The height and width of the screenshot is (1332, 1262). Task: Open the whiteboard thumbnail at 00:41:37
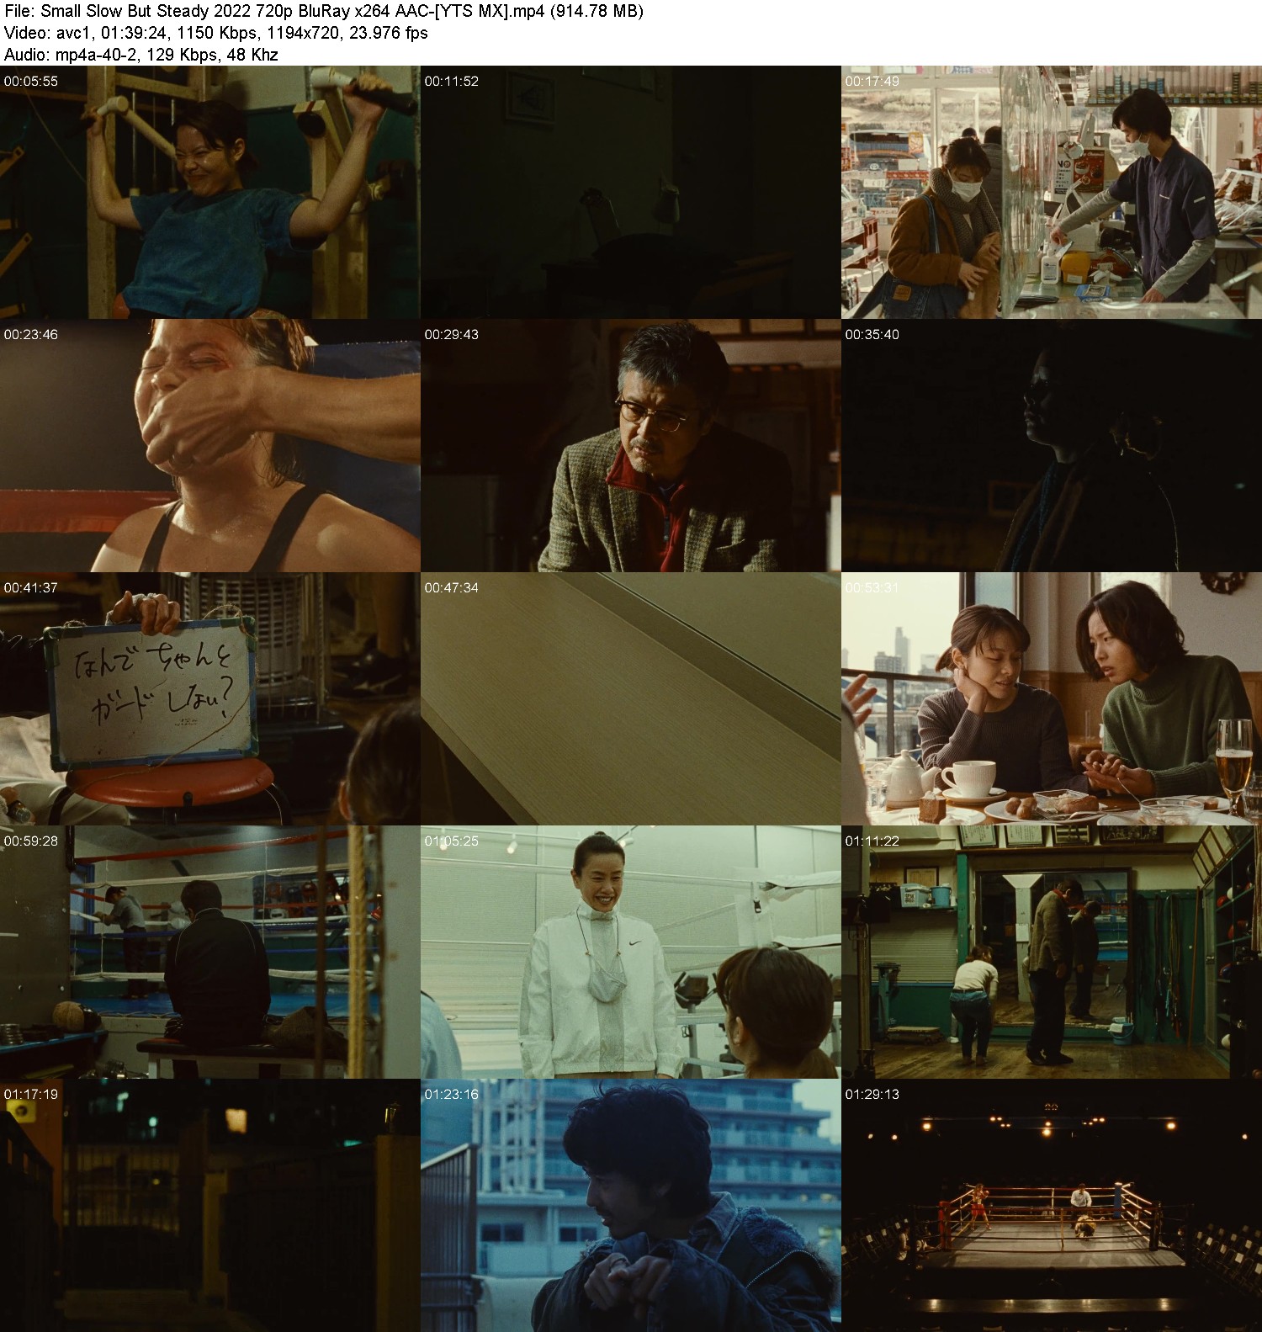[210, 698]
